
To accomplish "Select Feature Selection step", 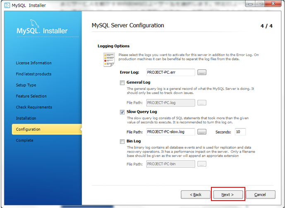I will click(31, 96).
